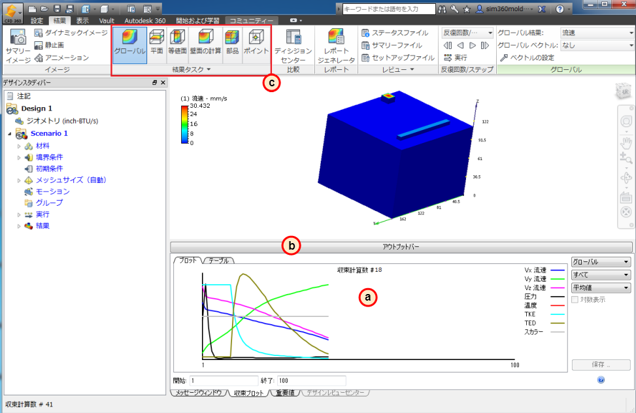The height and width of the screenshot is (413, 636).
Task: Step back one iteration
Action: pos(460,46)
